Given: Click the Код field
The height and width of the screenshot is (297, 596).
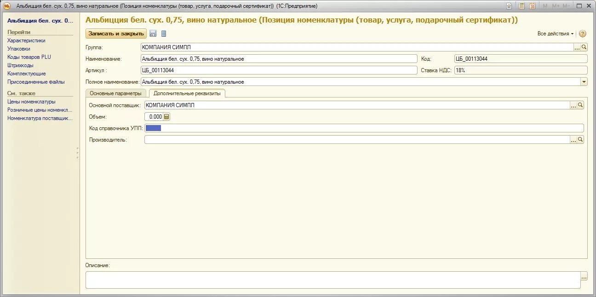Looking at the screenshot, I should (521, 59).
